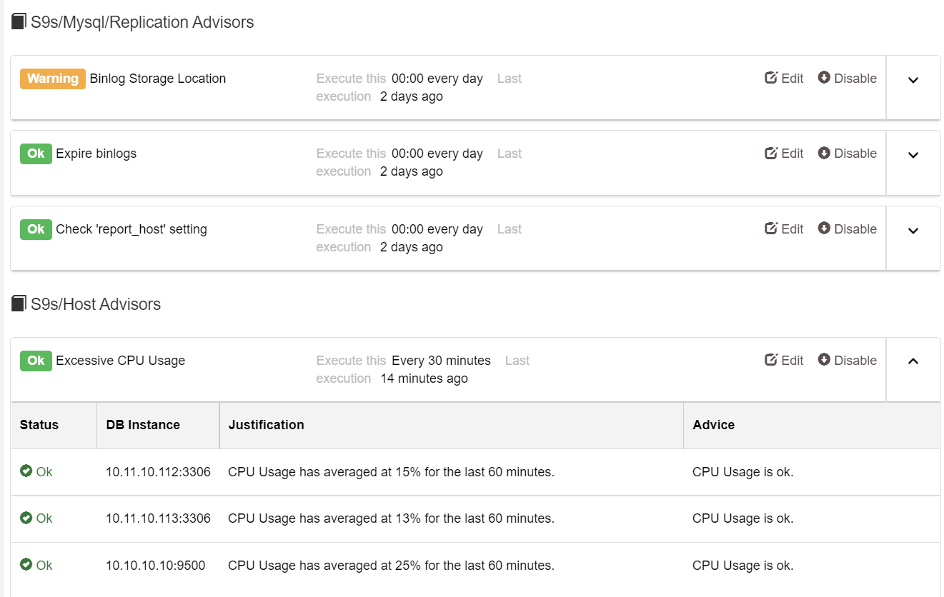This screenshot has height=597, width=944.
Task: Click the disable arrow icon for Check 'report_host' setting
Action: (x=824, y=229)
